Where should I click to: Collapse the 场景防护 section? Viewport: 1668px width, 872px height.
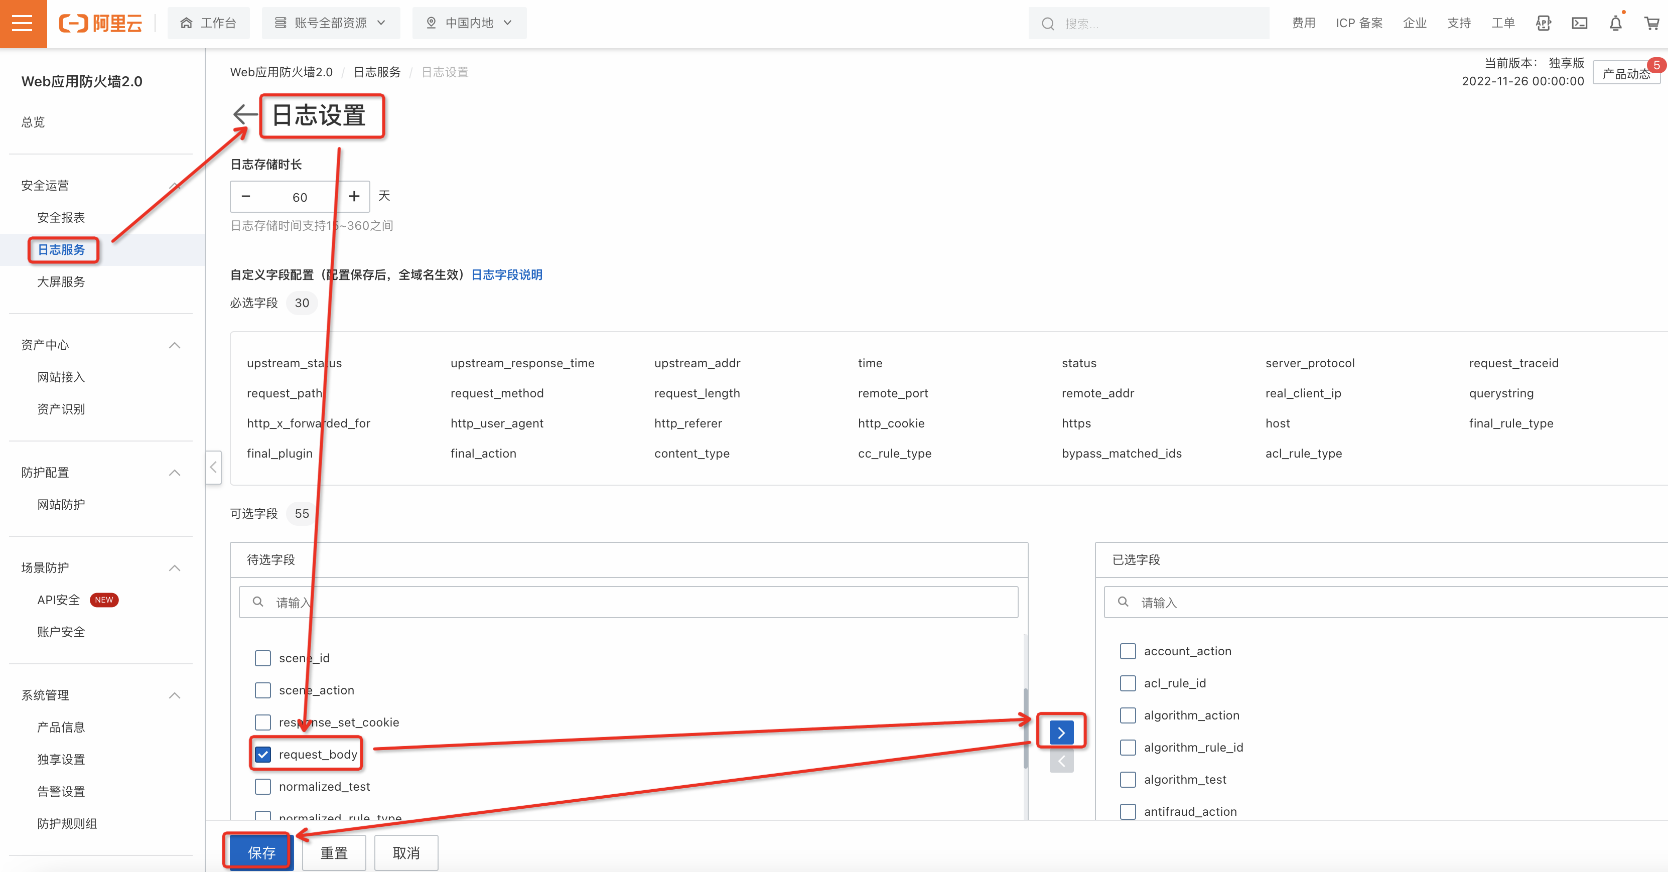(174, 568)
